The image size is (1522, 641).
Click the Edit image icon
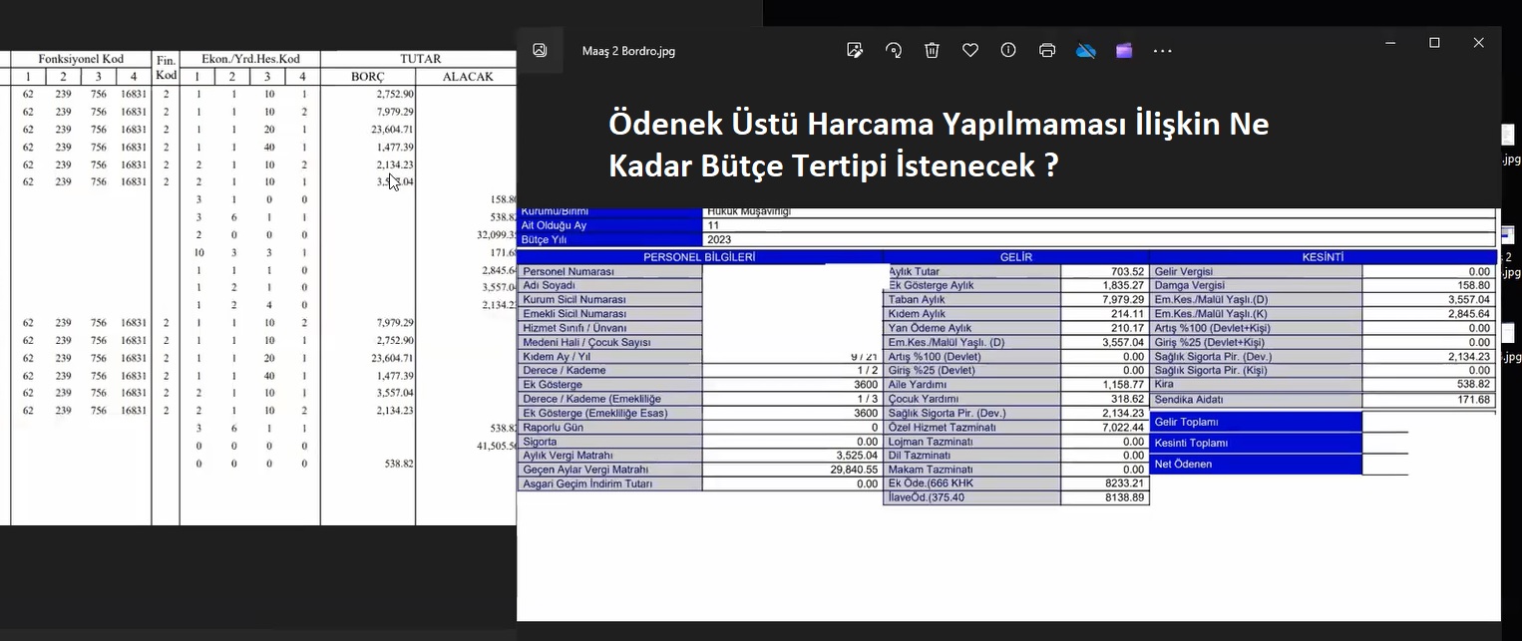pos(855,50)
